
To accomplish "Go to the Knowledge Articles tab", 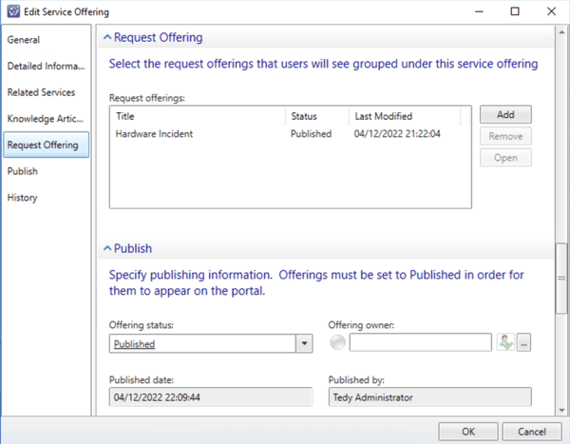I will (x=46, y=119).
